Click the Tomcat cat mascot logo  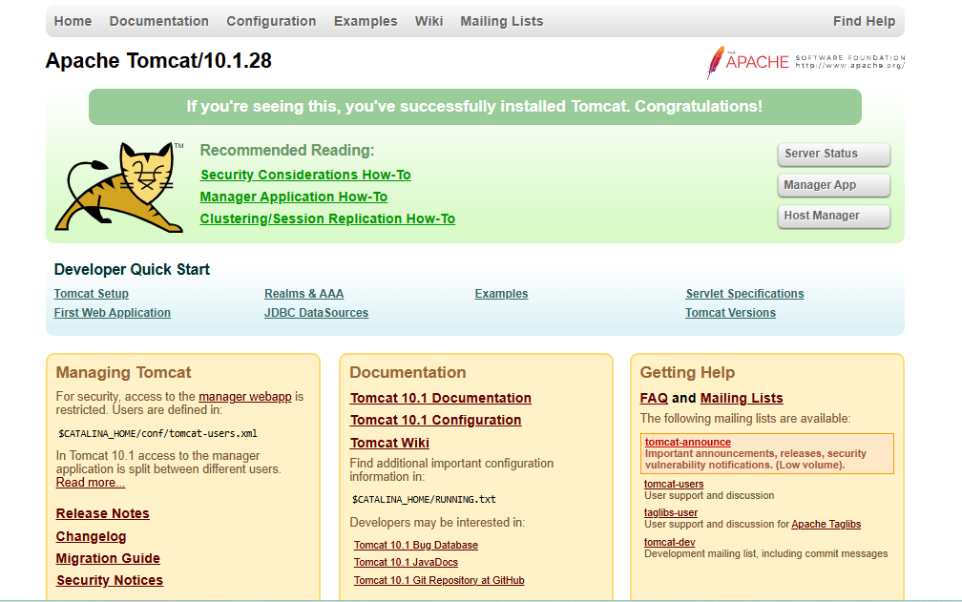point(118,186)
